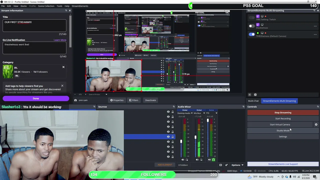
Task: Toggle the green TTS monitoring headphone icon
Action: pyautogui.click(x=213, y=160)
